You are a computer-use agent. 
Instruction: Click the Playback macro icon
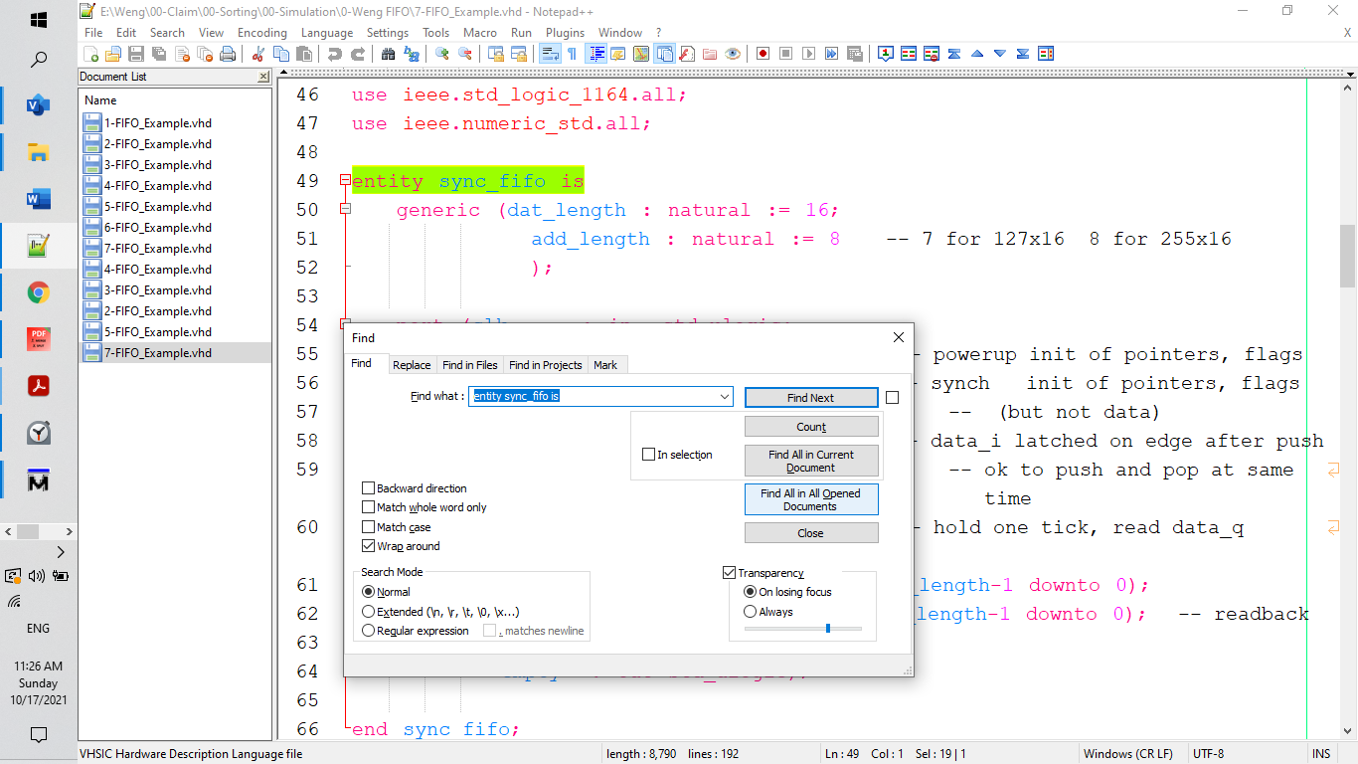coord(808,54)
